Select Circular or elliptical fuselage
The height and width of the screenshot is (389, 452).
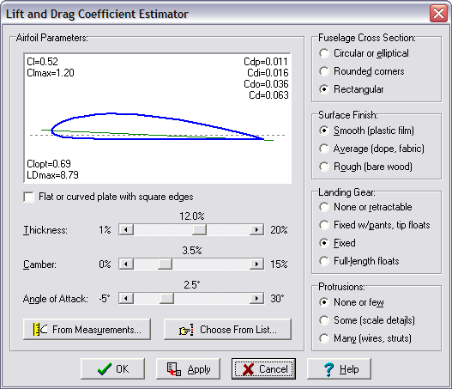324,53
